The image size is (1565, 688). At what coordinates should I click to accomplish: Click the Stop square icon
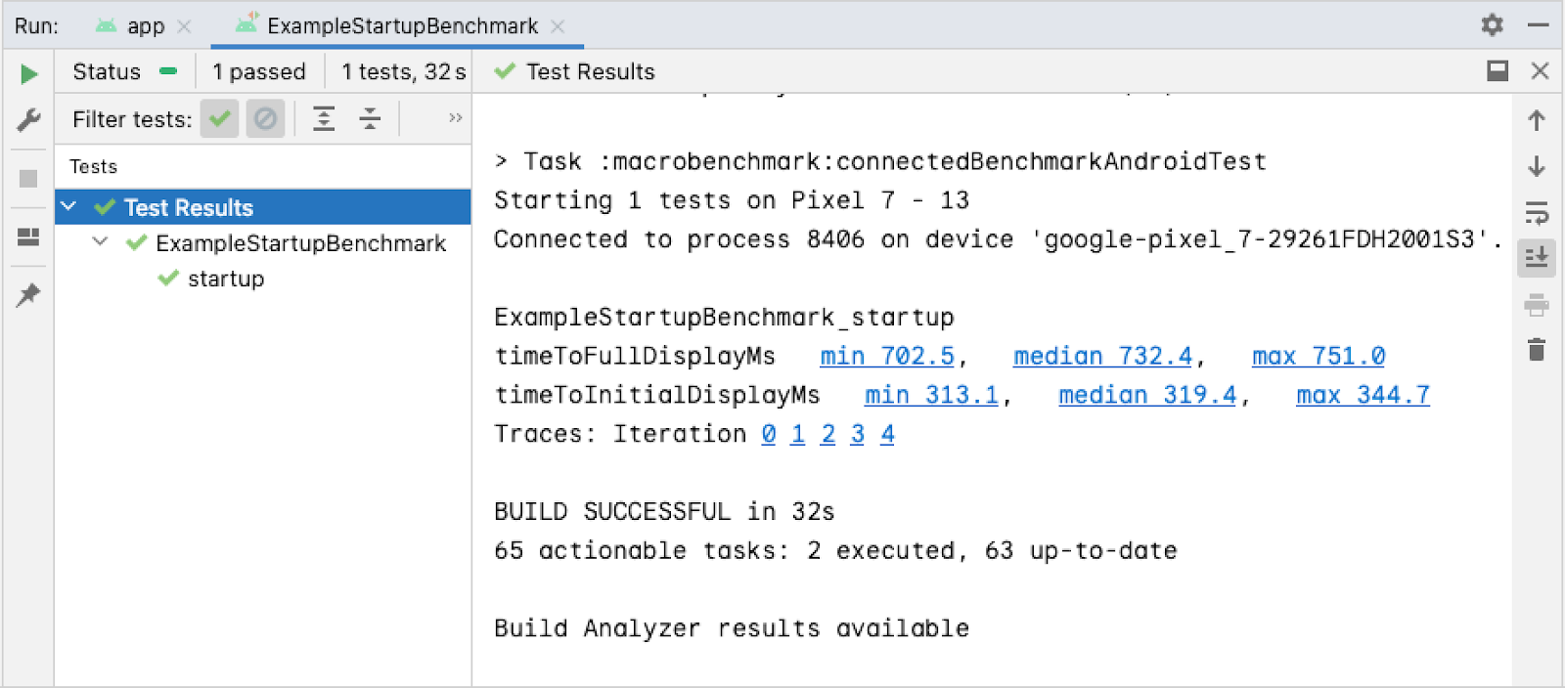click(28, 179)
